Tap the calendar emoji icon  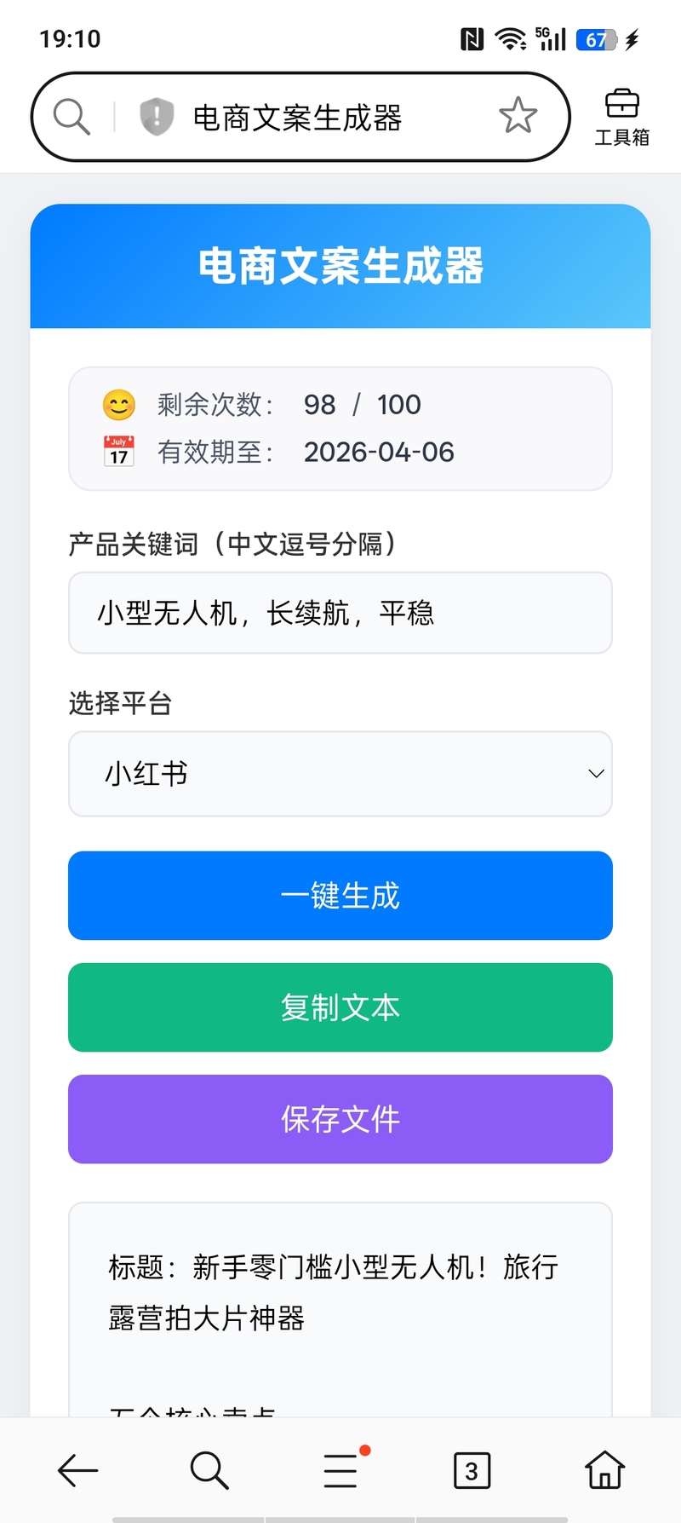(x=119, y=452)
